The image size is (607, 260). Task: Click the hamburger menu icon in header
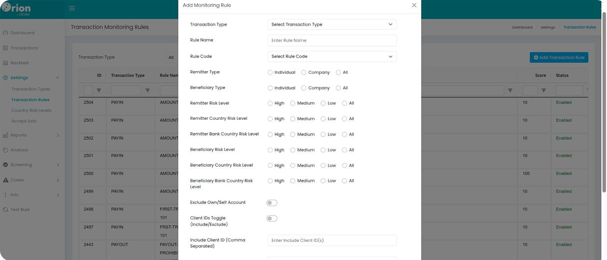point(72,8)
